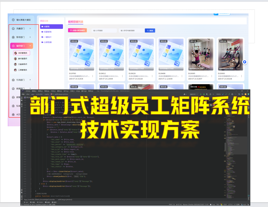The width and height of the screenshot is (268, 207).
Task: Click the 编导部门 sidebar icon
Action: [x=13, y=46]
